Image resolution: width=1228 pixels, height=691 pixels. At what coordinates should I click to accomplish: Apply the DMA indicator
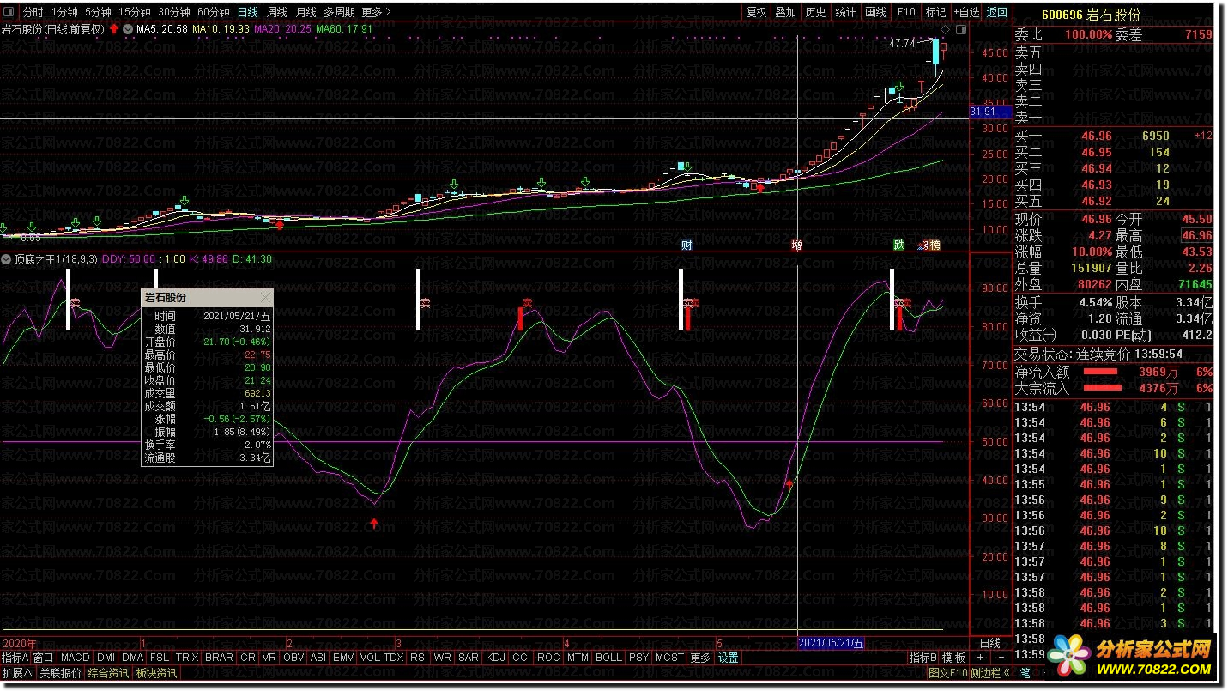click(x=133, y=658)
